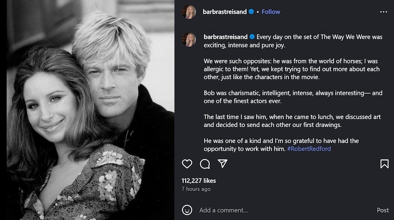Open the #RobertRedford hashtag link

pyautogui.click(x=309, y=149)
